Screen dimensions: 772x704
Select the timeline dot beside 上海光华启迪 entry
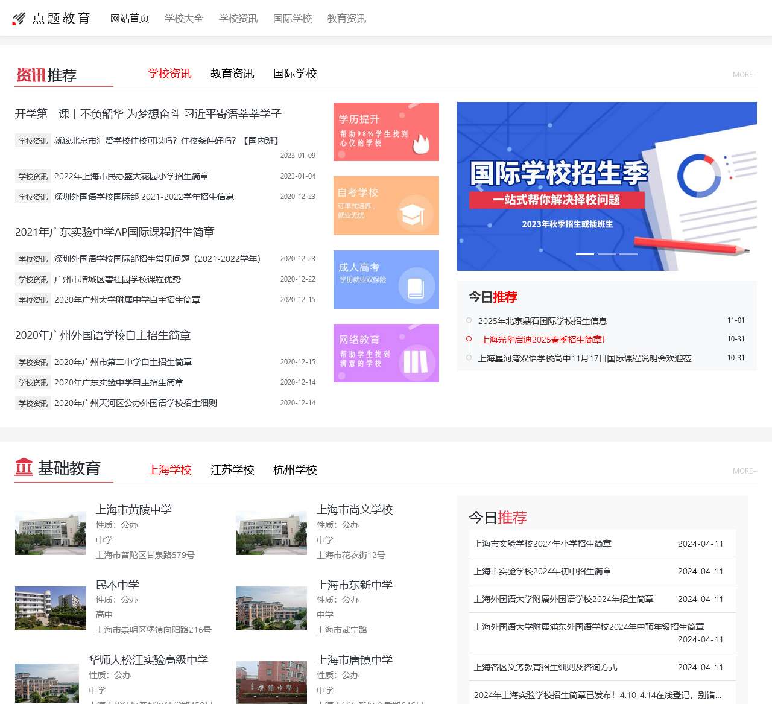[x=468, y=339]
